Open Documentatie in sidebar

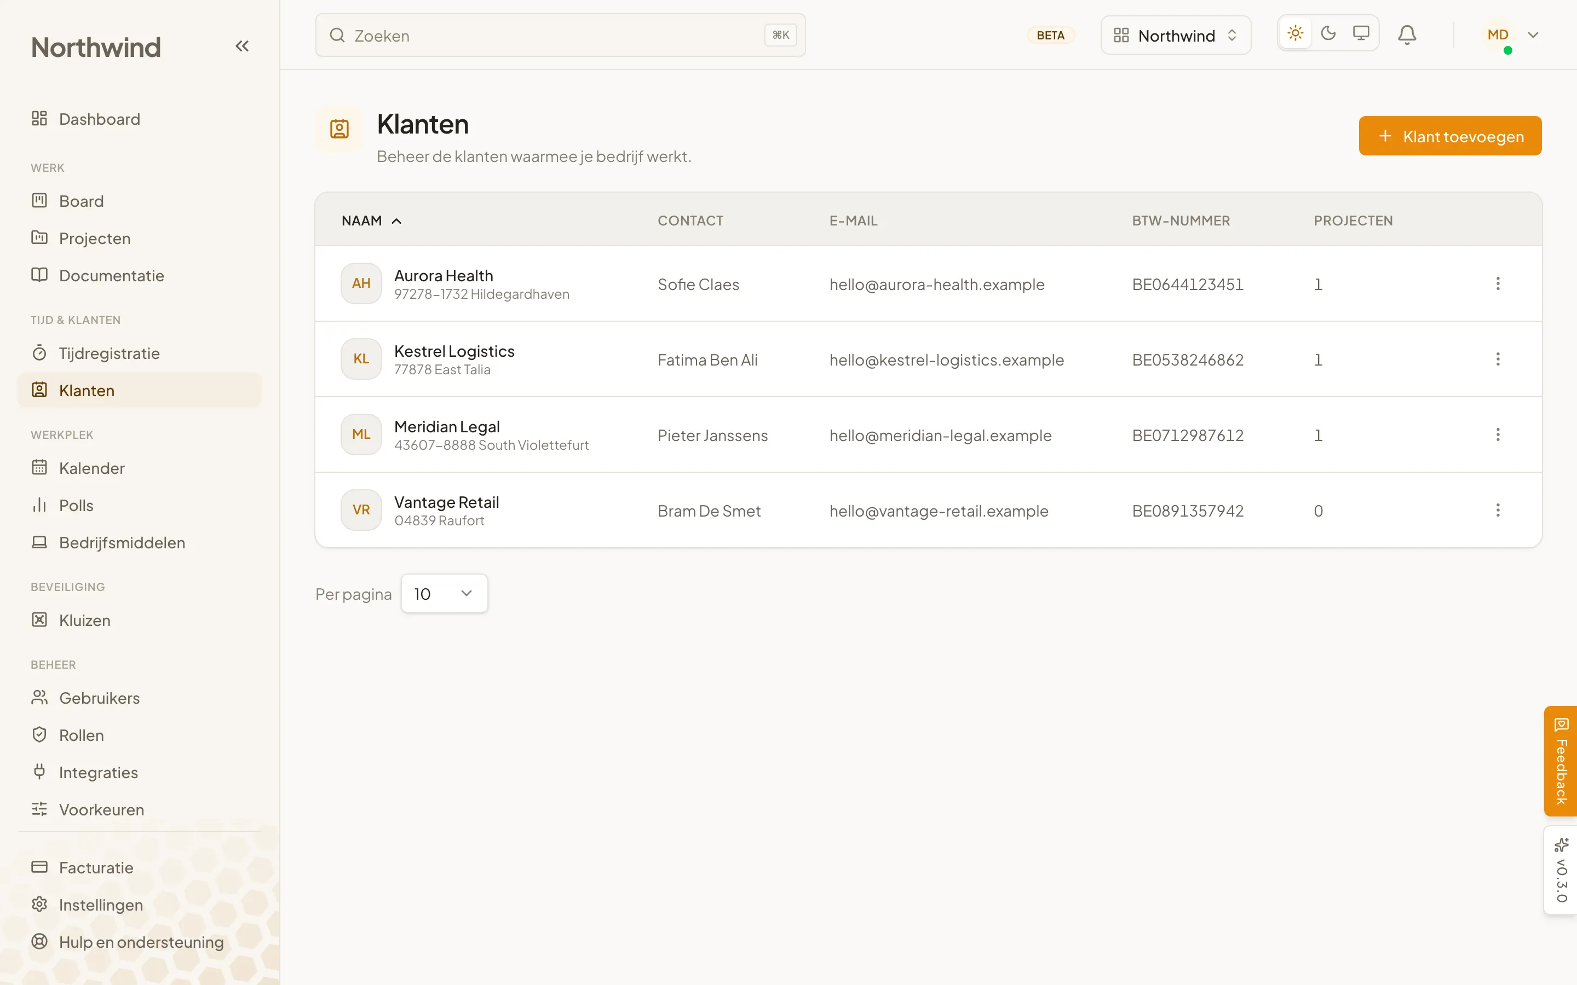coord(140,276)
